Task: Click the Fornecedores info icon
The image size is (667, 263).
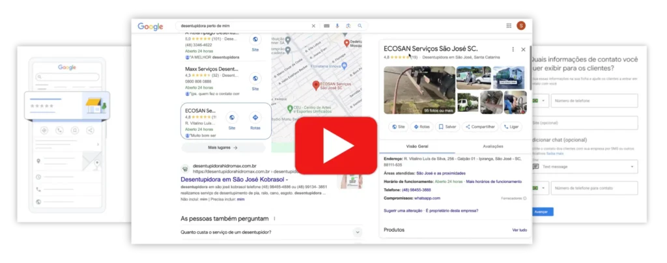Action: tap(524, 199)
